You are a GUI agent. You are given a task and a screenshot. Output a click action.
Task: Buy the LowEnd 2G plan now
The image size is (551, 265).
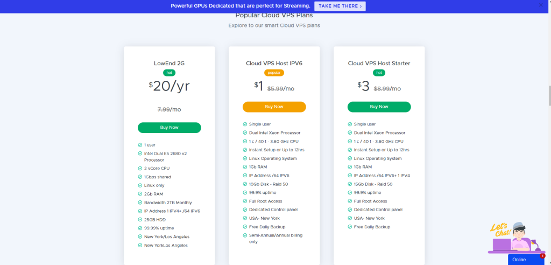point(169,128)
